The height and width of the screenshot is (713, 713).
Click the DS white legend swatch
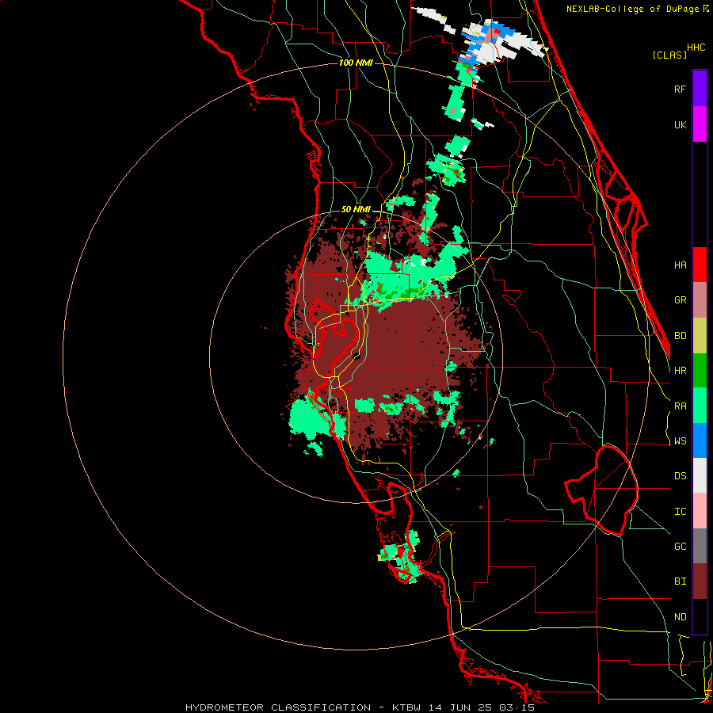pyautogui.click(x=700, y=475)
